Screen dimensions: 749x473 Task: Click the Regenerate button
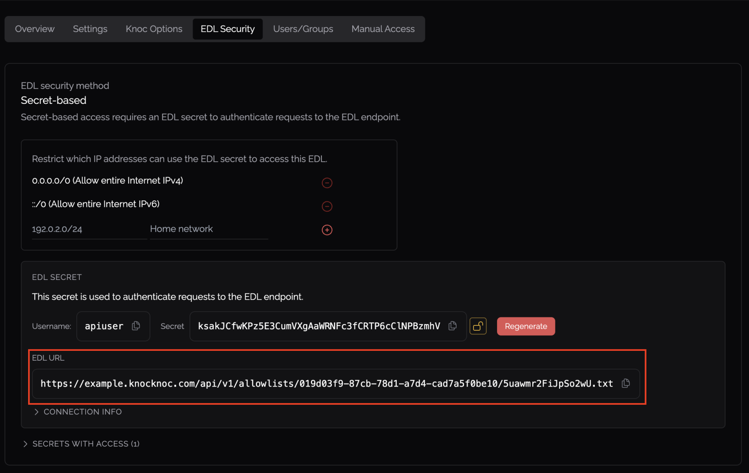(526, 326)
